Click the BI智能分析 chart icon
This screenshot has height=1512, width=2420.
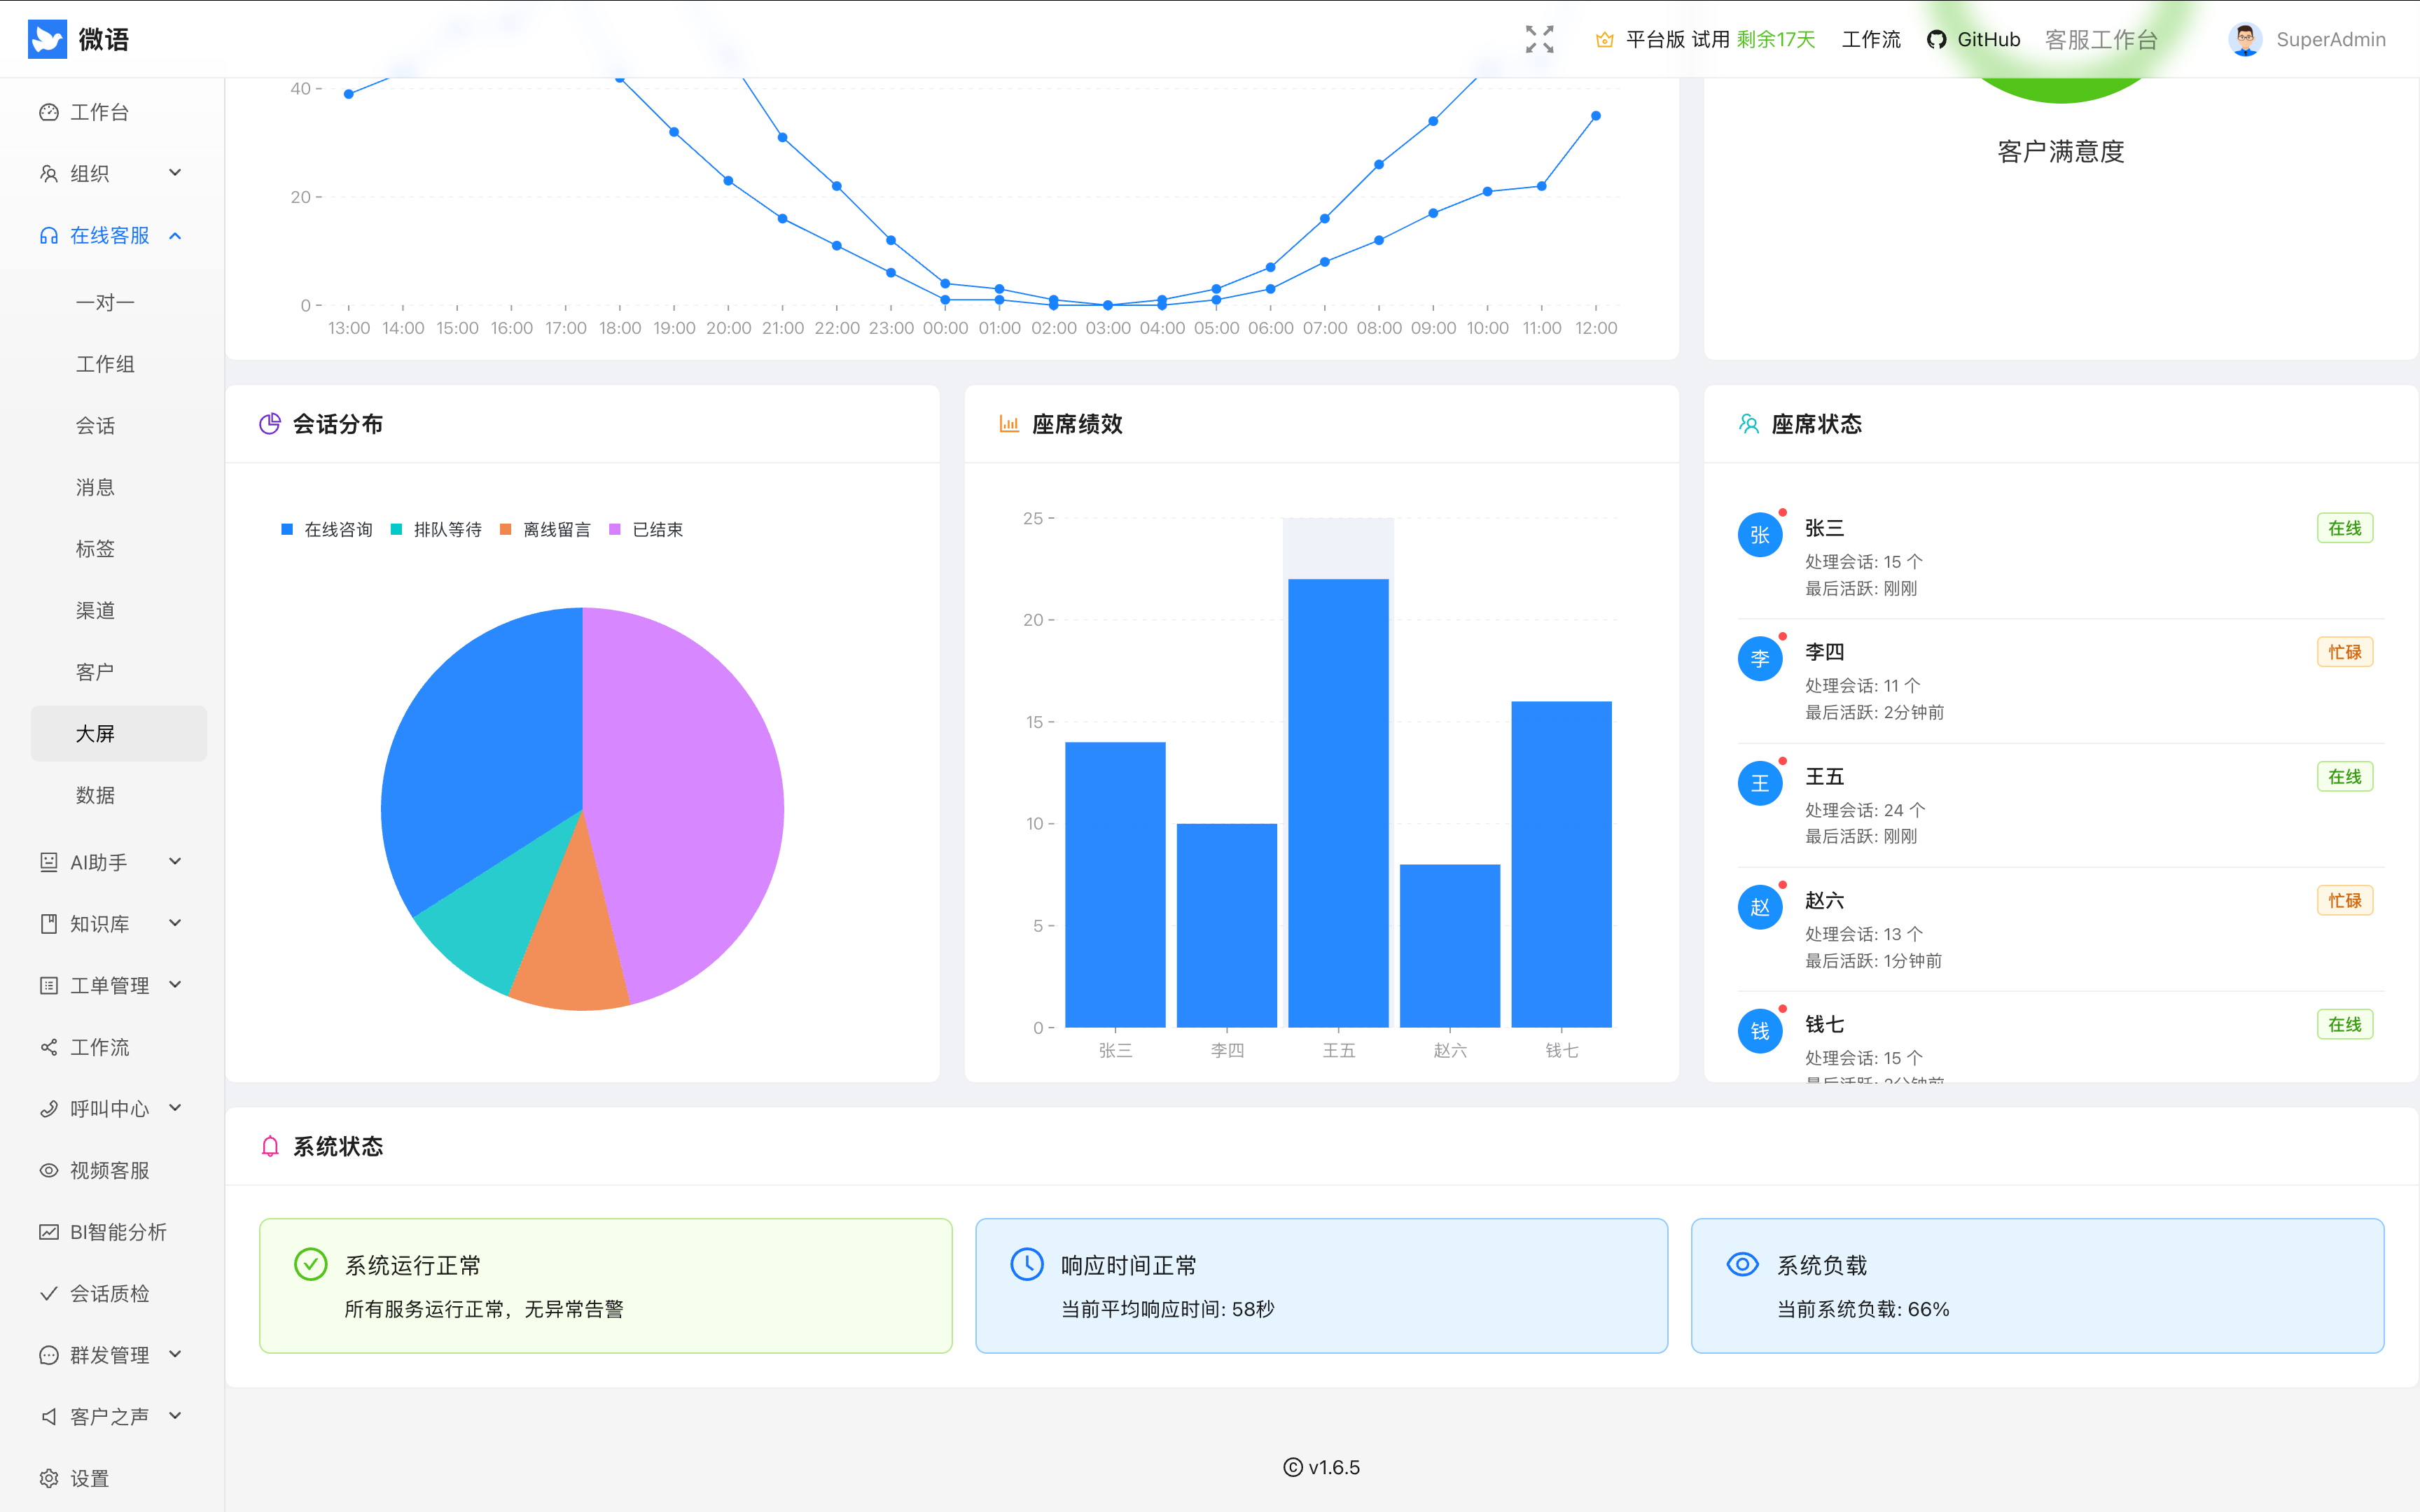point(48,1232)
